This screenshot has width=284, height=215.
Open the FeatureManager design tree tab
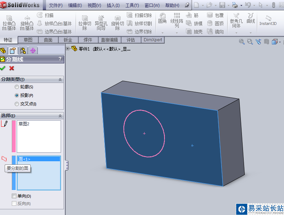pos(4,51)
